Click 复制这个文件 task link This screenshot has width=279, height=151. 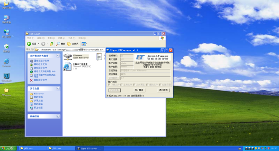[x=40, y=68]
